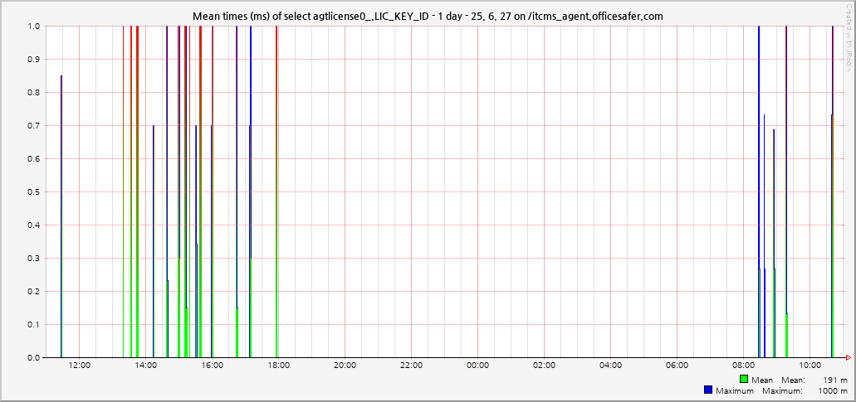Click the red bar at 18:00

pos(276,191)
